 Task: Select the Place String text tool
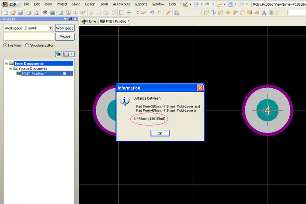coord(264,13)
